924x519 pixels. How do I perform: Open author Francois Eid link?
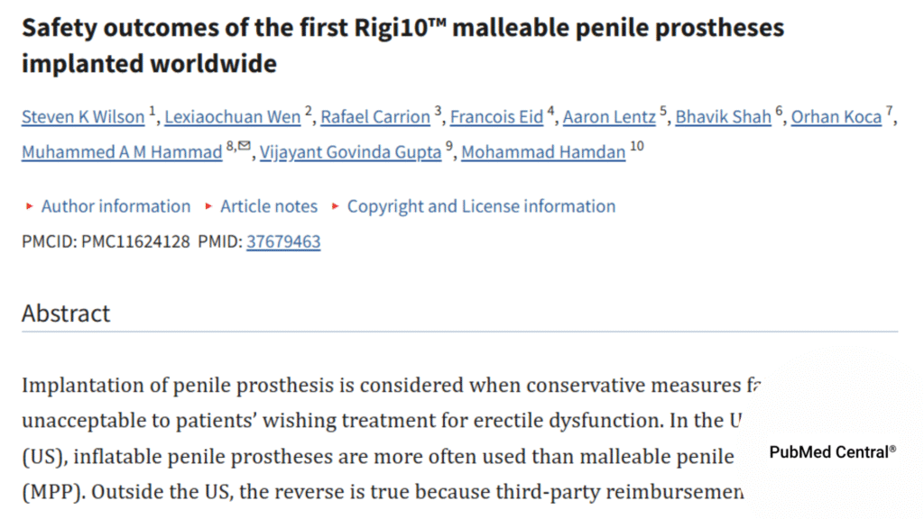[x=496, y=117]
